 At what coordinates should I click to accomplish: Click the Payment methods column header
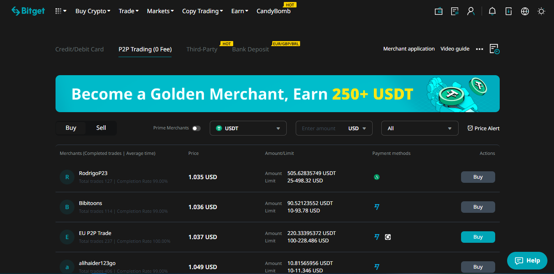tap(392, 153)
